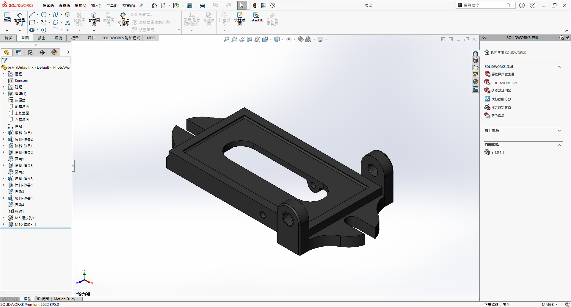
Task: Open the MMGS unit system dropdown
Action: 549,304
